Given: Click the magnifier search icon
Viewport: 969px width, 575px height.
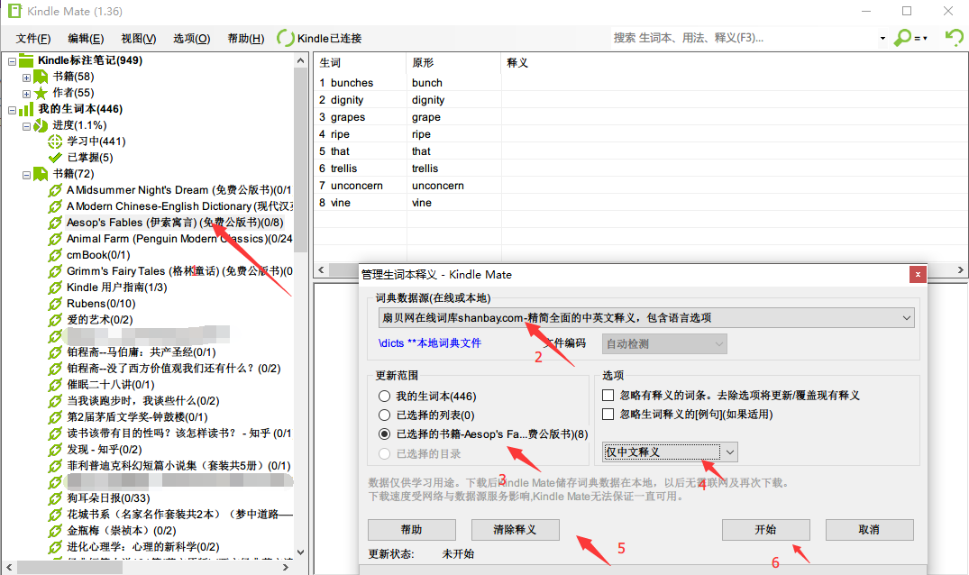Looking at the screenshot, I should click(x=902, y=38).
